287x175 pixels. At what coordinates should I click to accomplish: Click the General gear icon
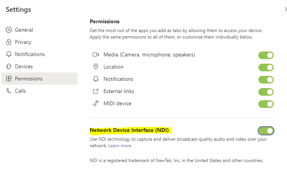(x=9, y=30)
